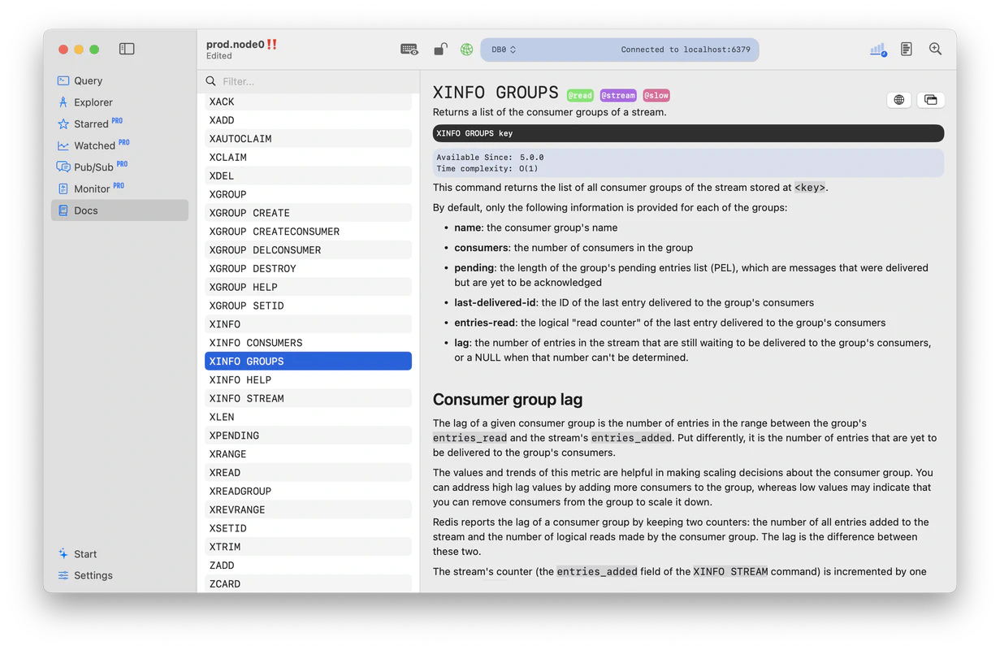The width and height of the screenshot is (1000, 650).
Task: Click the green globe network icon
Action: pos(466,49)
